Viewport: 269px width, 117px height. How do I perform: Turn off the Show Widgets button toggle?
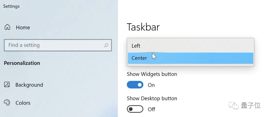pos(135,85)
